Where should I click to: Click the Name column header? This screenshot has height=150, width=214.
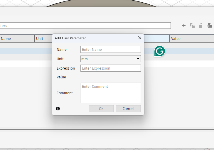pos(17,38)
